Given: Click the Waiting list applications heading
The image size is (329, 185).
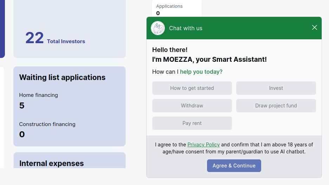Looking at the screenshot, I should point(62,77).
